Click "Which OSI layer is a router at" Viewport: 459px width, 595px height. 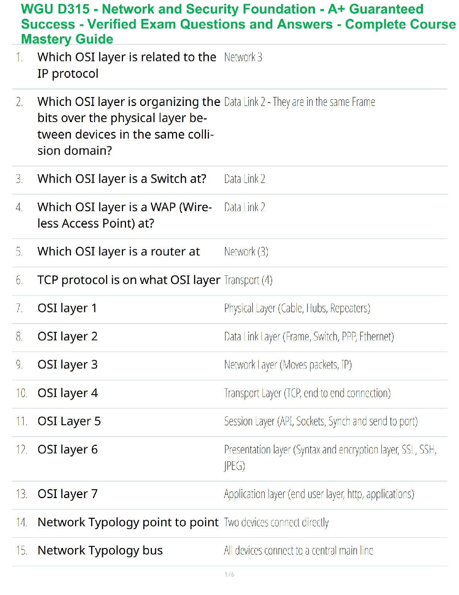pos(118,251)
